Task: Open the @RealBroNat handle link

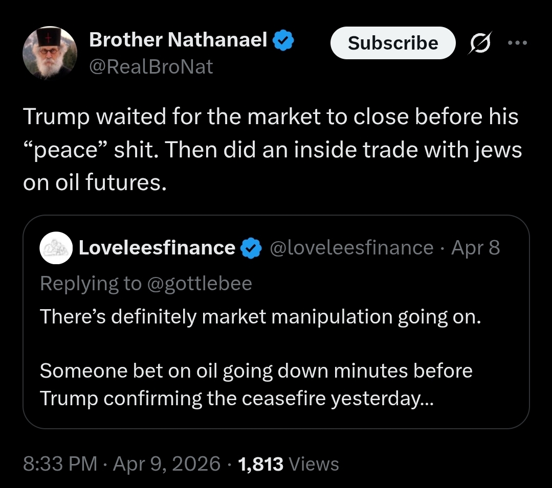Action: [151, 66]
